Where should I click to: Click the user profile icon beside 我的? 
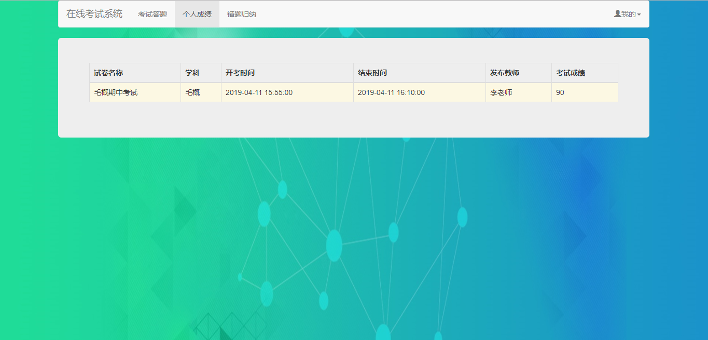click(617, 14)
